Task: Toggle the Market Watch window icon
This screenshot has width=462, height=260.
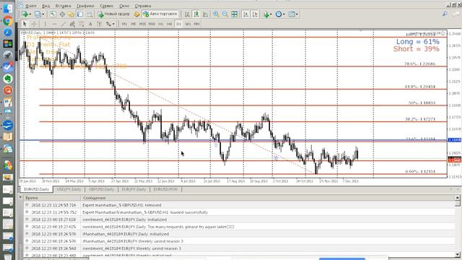Action: pos(53,14)
